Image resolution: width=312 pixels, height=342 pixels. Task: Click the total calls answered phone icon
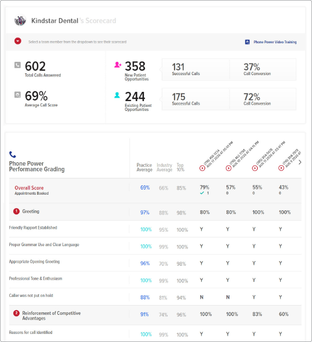pos(17,65)
